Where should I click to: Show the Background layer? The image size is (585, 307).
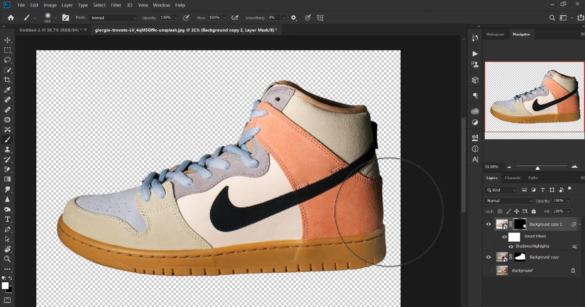click(x=488, y=270)
